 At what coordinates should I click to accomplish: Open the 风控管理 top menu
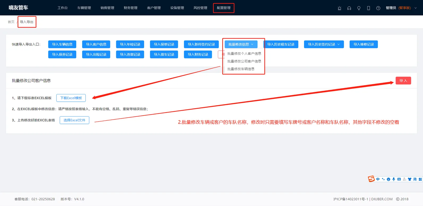(200, 8)
